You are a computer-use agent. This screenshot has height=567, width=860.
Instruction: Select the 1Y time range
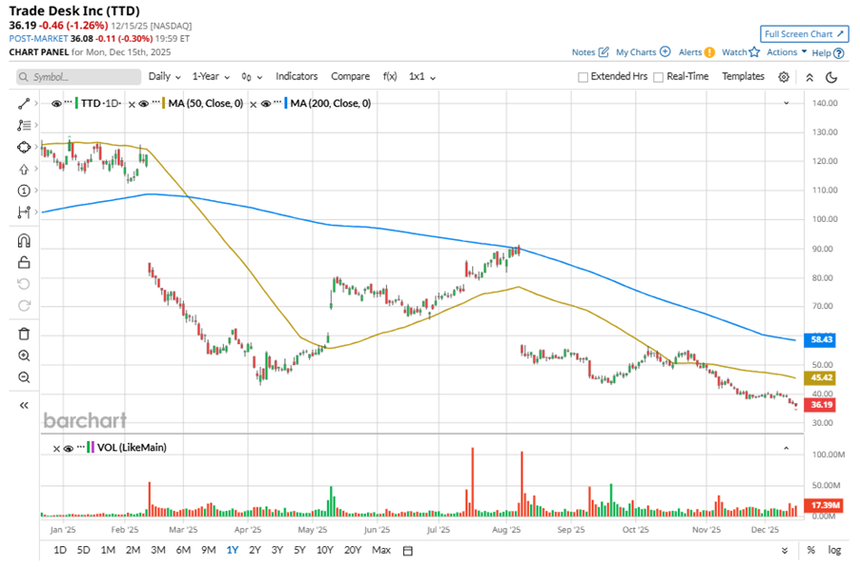(x=233, y=550)
